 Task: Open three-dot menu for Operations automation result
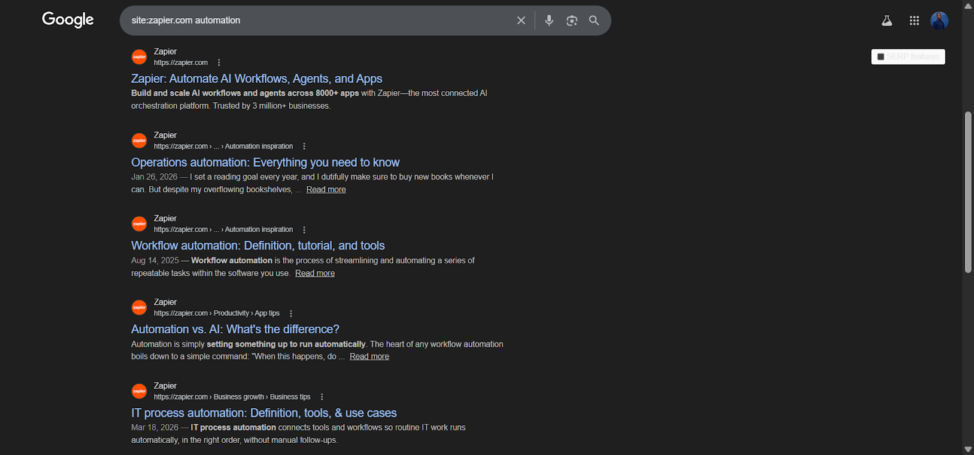point(304,147)
